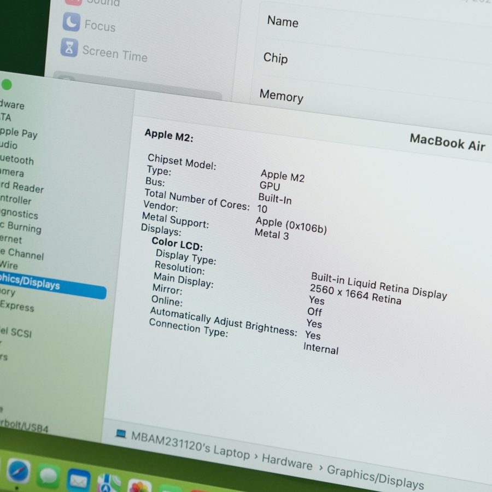Viewport: 492px width, 492px height.
Task: Click the GPU type value
Action: pyautogui.click(x=270, y=186)
